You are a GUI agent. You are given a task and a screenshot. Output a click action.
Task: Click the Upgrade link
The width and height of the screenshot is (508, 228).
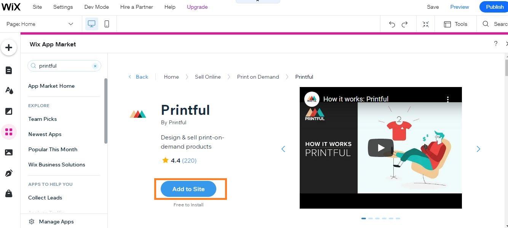[197, 7]
